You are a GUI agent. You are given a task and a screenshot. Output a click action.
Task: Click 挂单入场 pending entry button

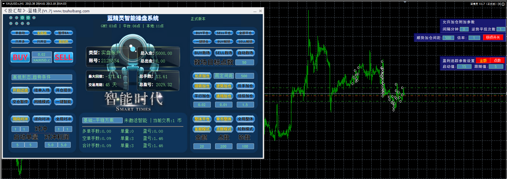[x=42, y=90]
